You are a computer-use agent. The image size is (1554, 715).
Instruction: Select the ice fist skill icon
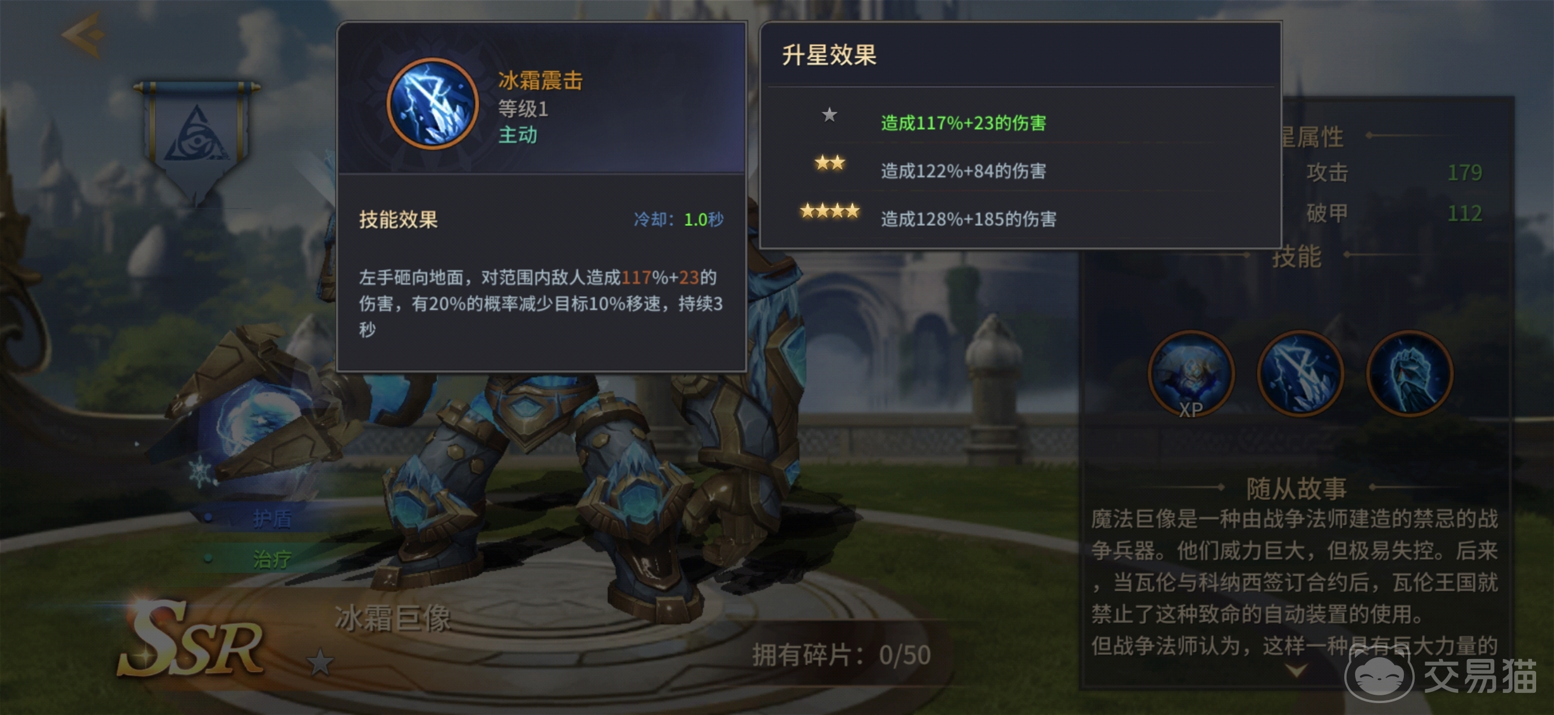pyautogui.click(x=1409, y=374)
